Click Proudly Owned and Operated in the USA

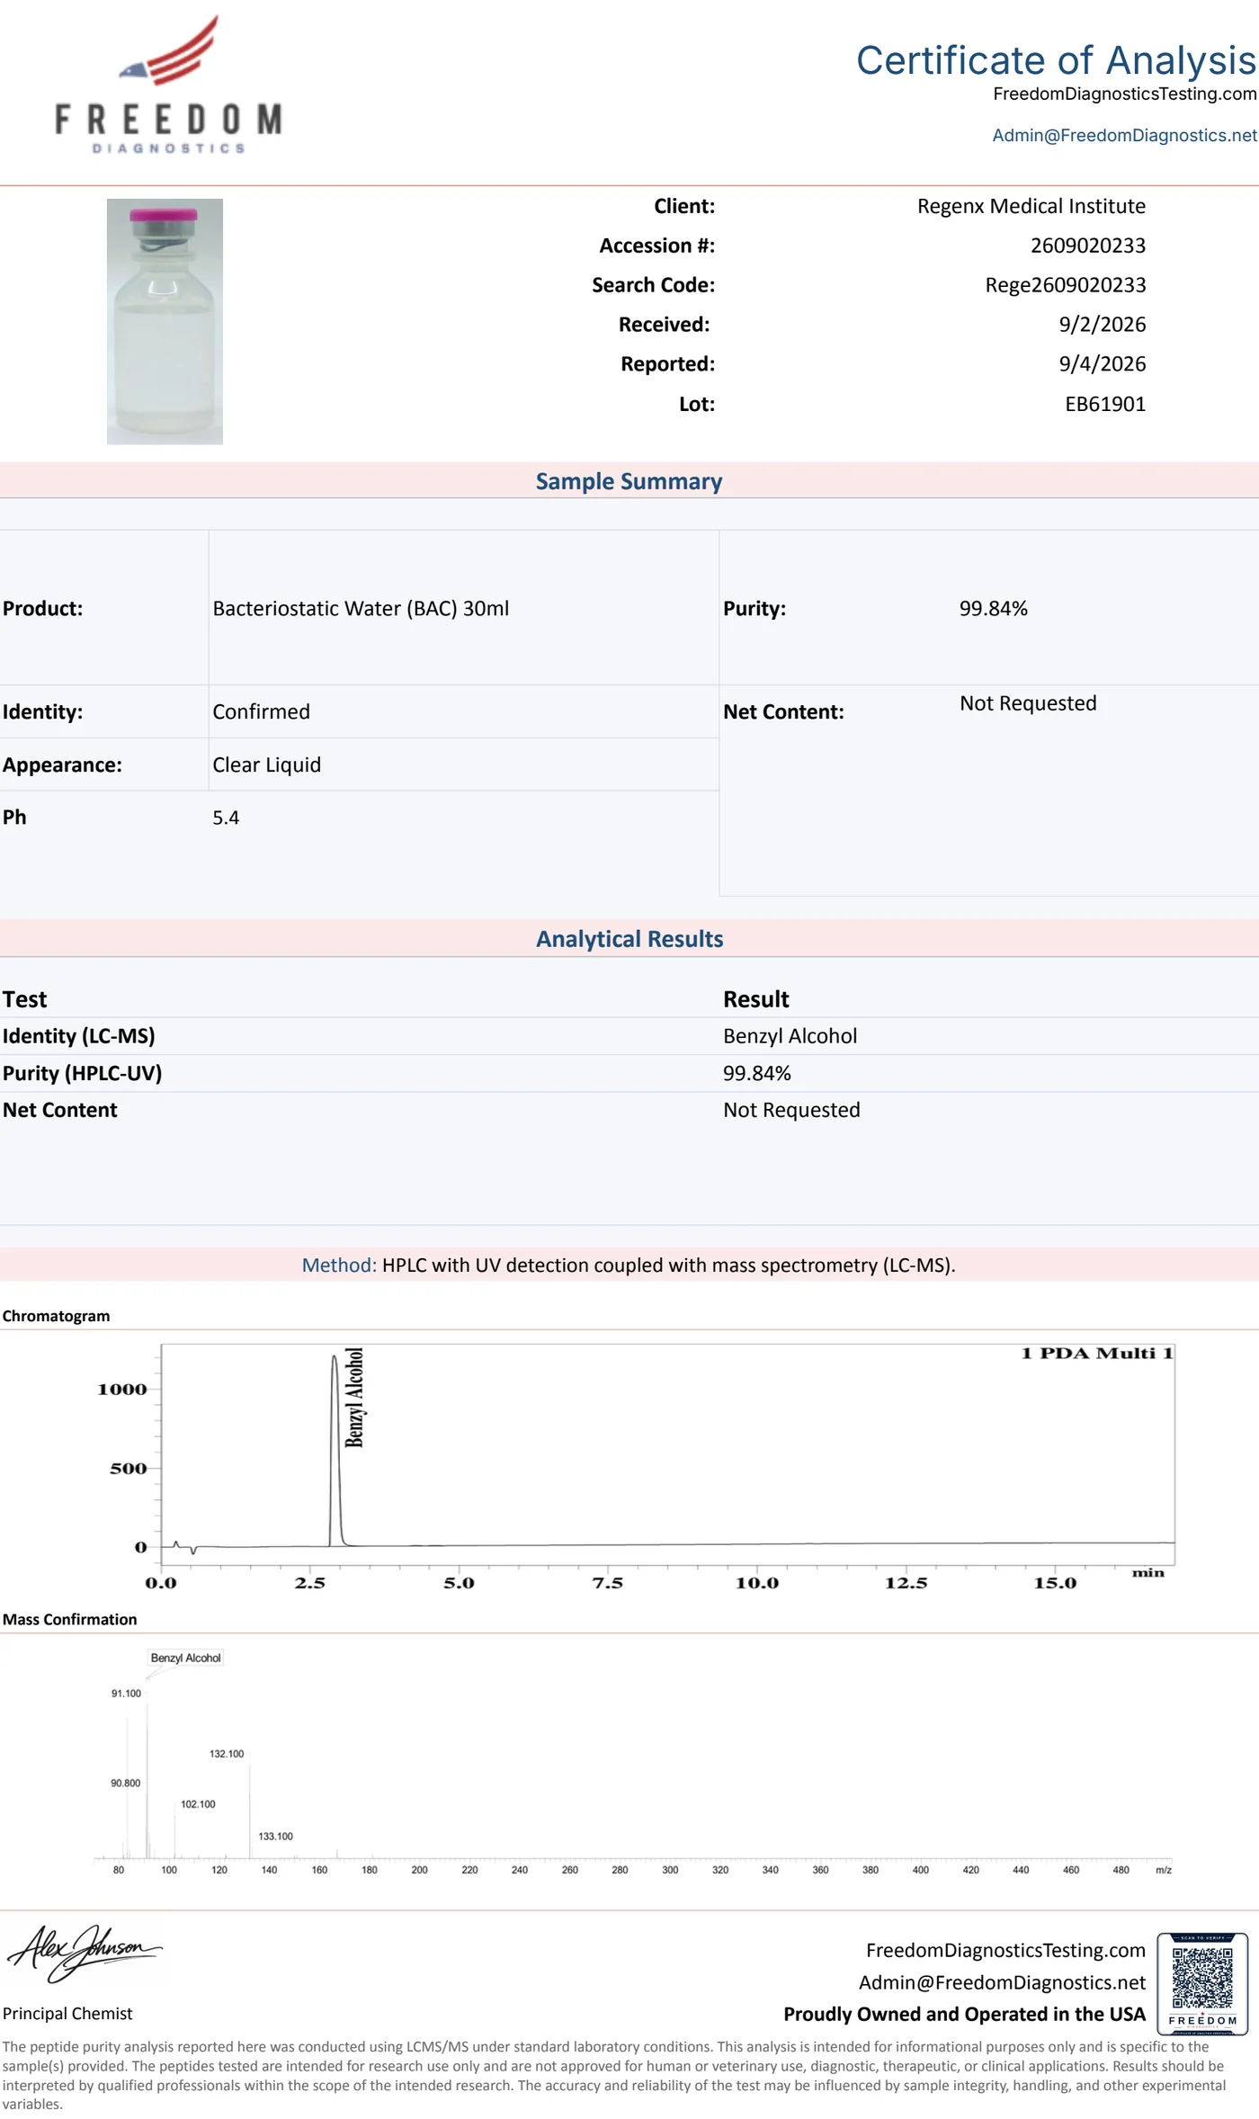click(964, 2014)
